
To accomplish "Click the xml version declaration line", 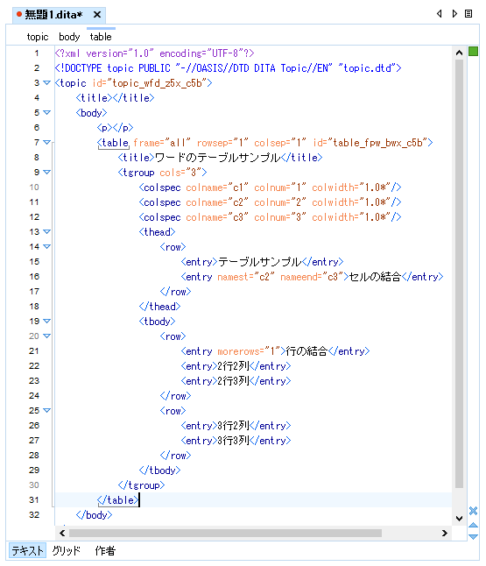I will point(154,53).
